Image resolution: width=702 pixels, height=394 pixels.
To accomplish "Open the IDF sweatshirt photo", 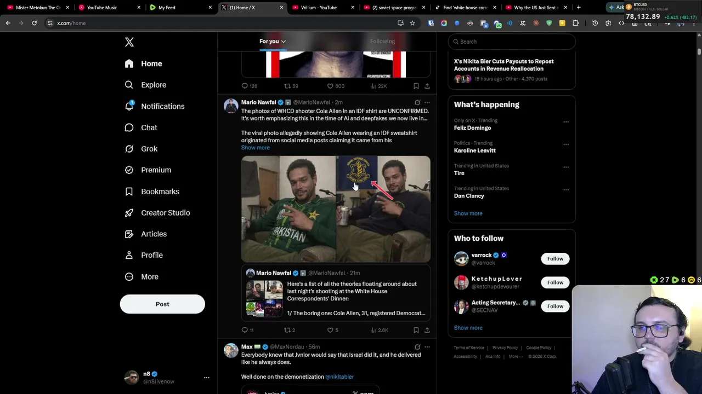I will pos(383,209).
